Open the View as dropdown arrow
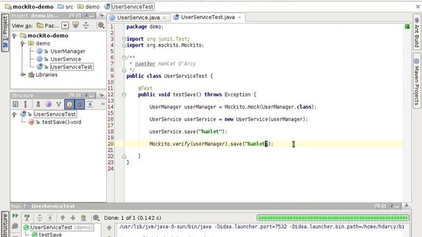 click(65, 26)
